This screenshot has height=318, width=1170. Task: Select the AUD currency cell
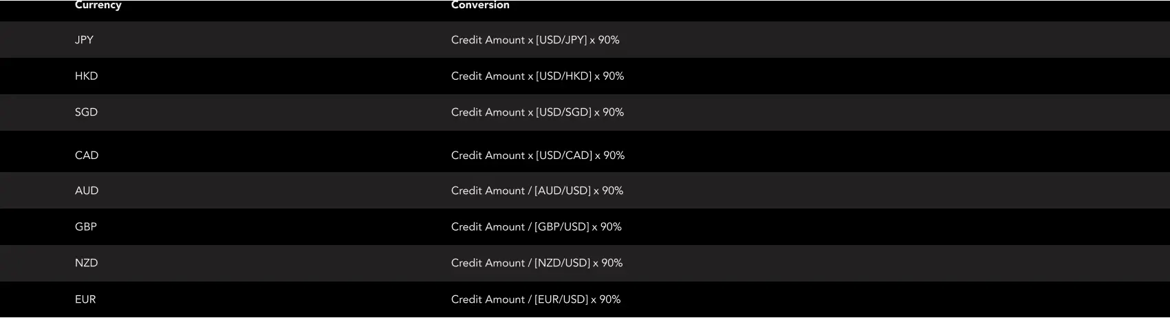[87, 191]
